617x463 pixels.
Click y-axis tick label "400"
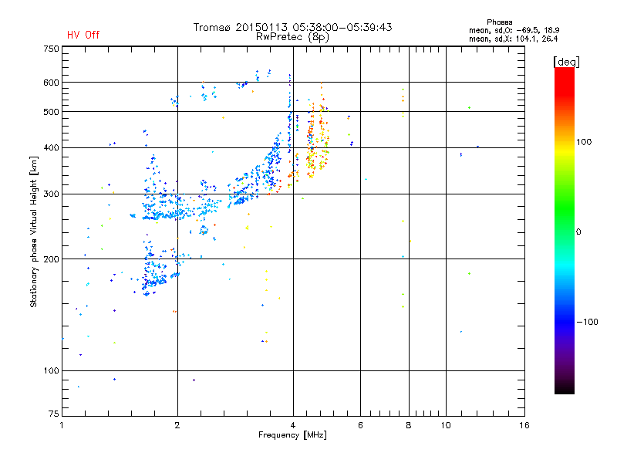(51, 148)
